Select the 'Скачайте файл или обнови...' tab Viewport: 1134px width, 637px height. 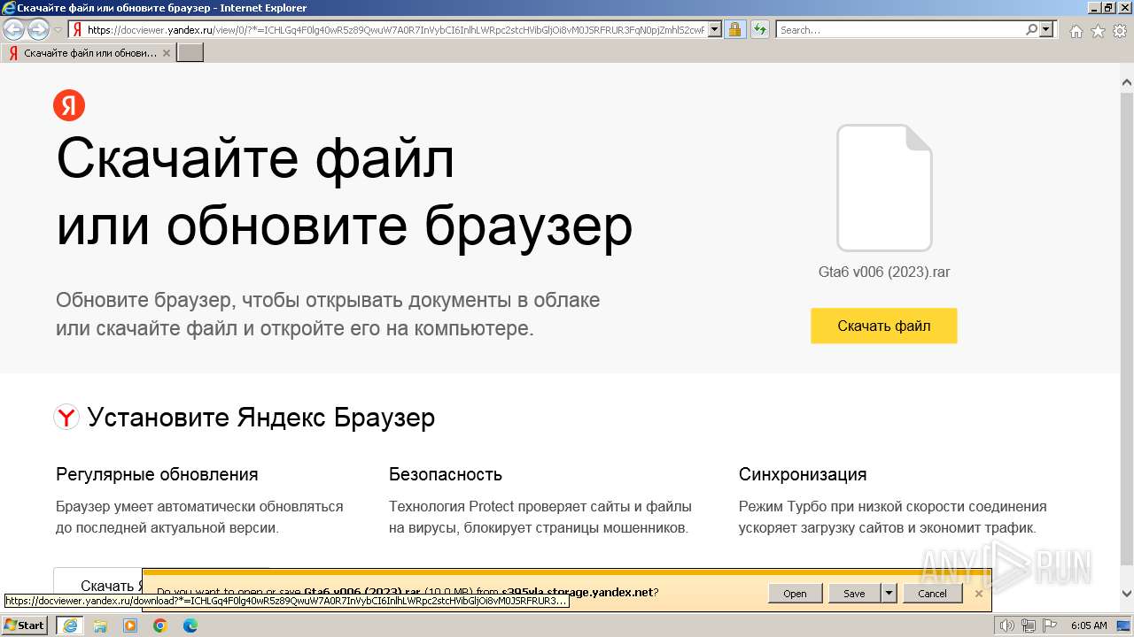pyautogui.click(x=89, y=53)
